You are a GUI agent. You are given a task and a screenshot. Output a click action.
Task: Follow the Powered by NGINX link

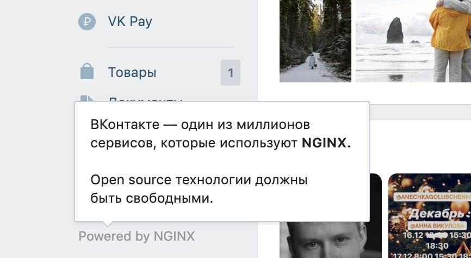click(x=137, y=236)
